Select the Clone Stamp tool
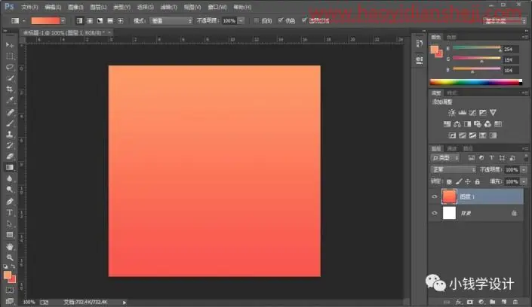This screenshot has width=532, height=307. (10, 135)
